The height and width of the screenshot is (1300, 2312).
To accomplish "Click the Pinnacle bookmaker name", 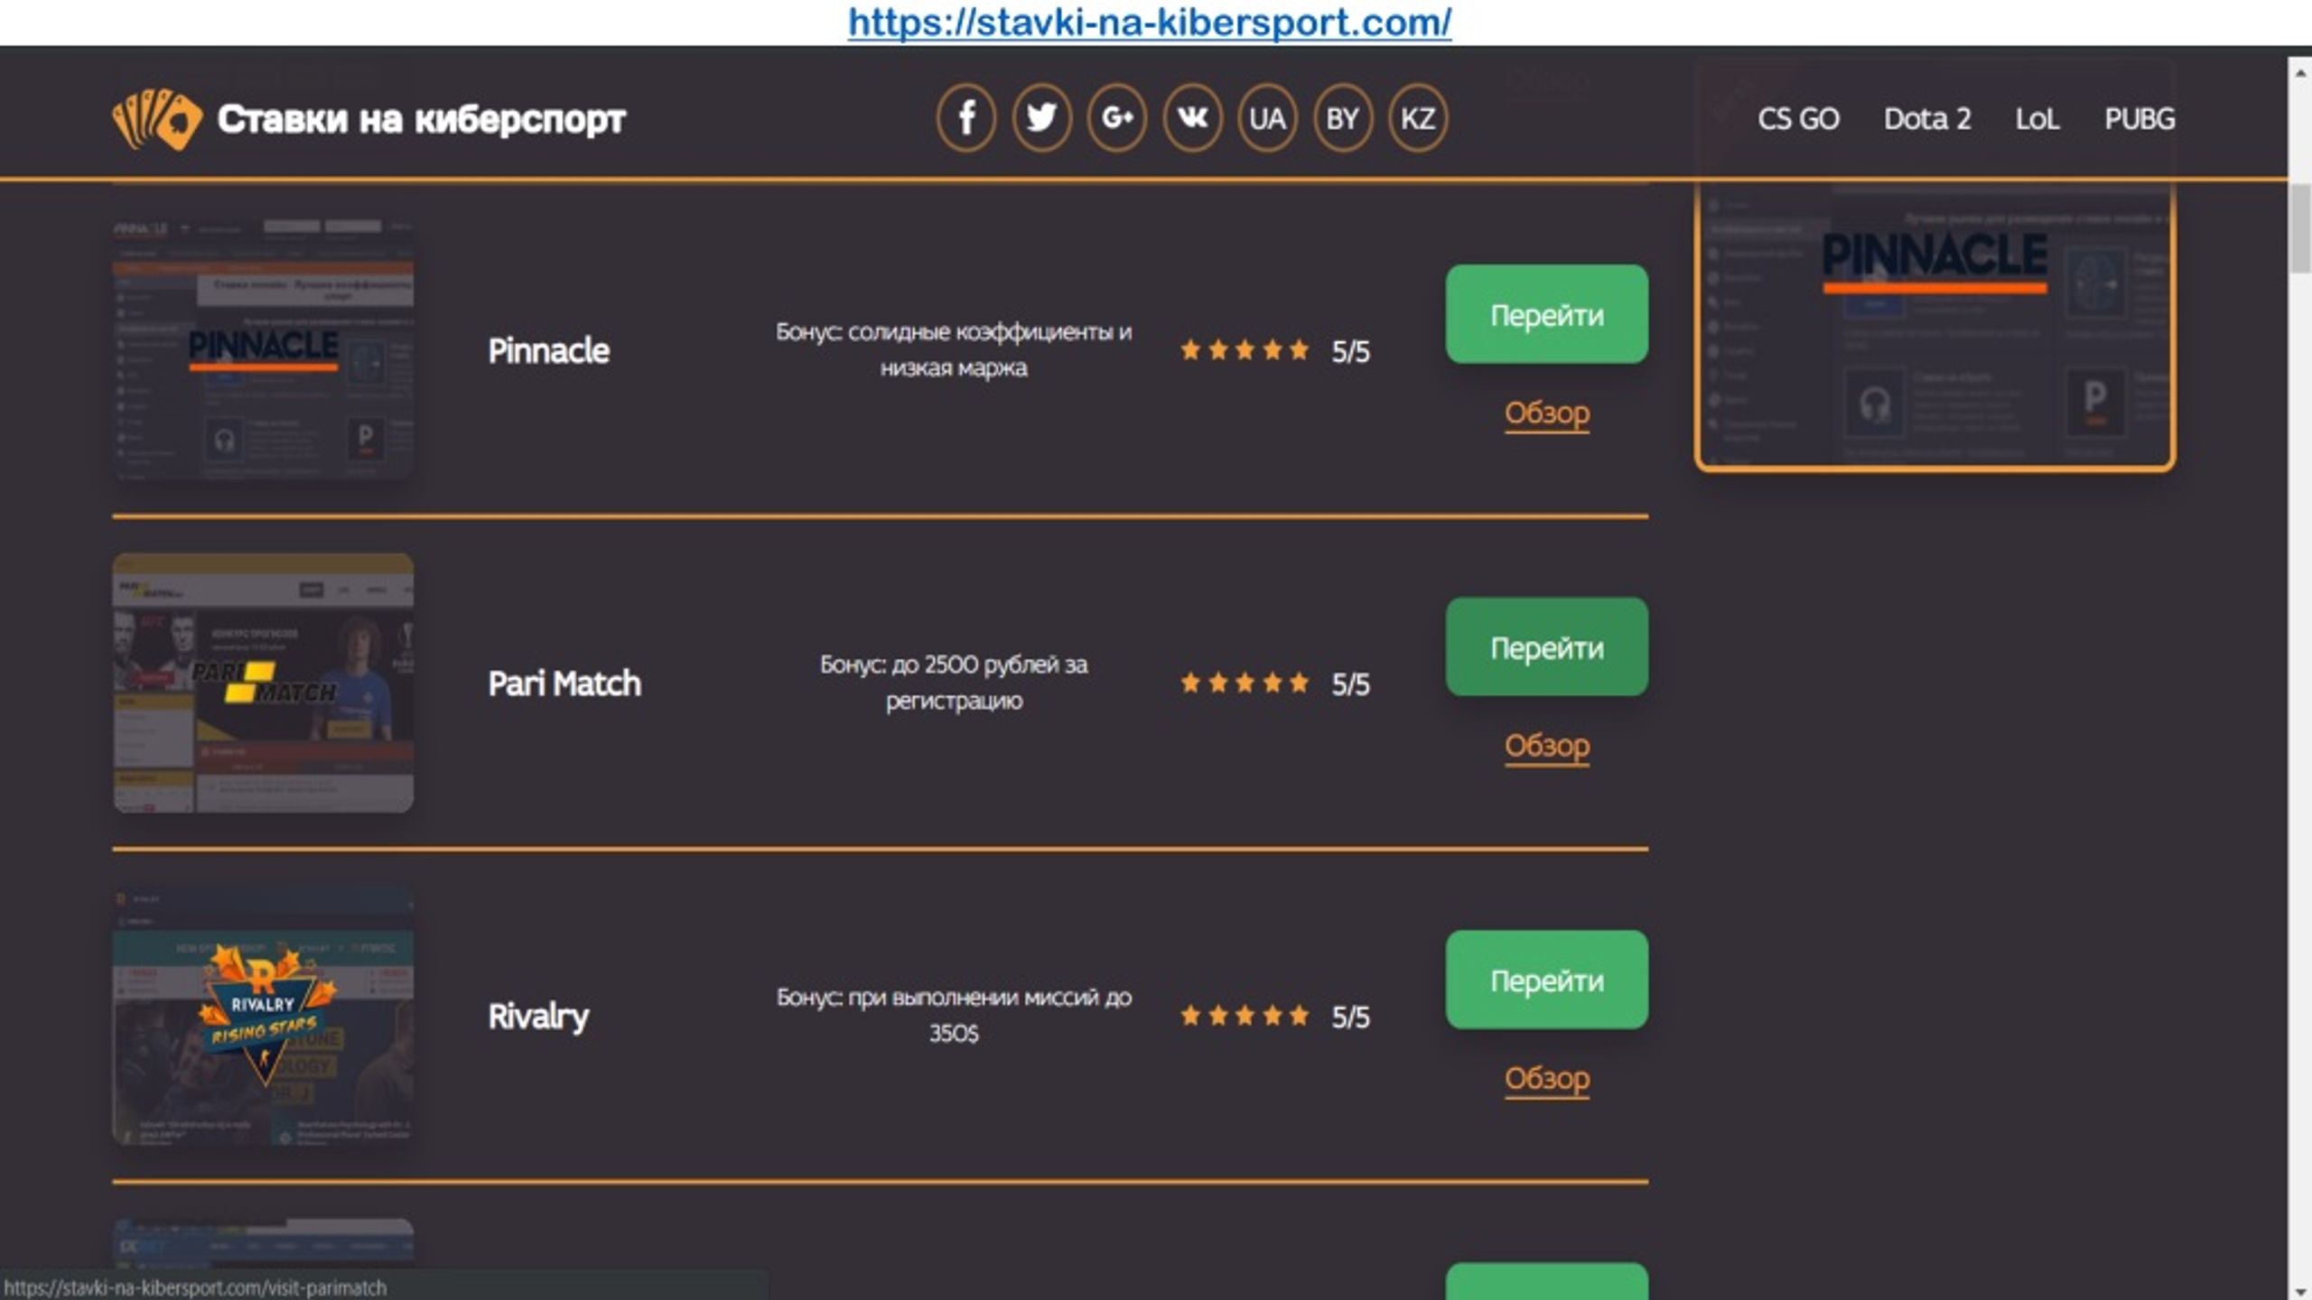I will pyautogui.click(x=548, y=350).
